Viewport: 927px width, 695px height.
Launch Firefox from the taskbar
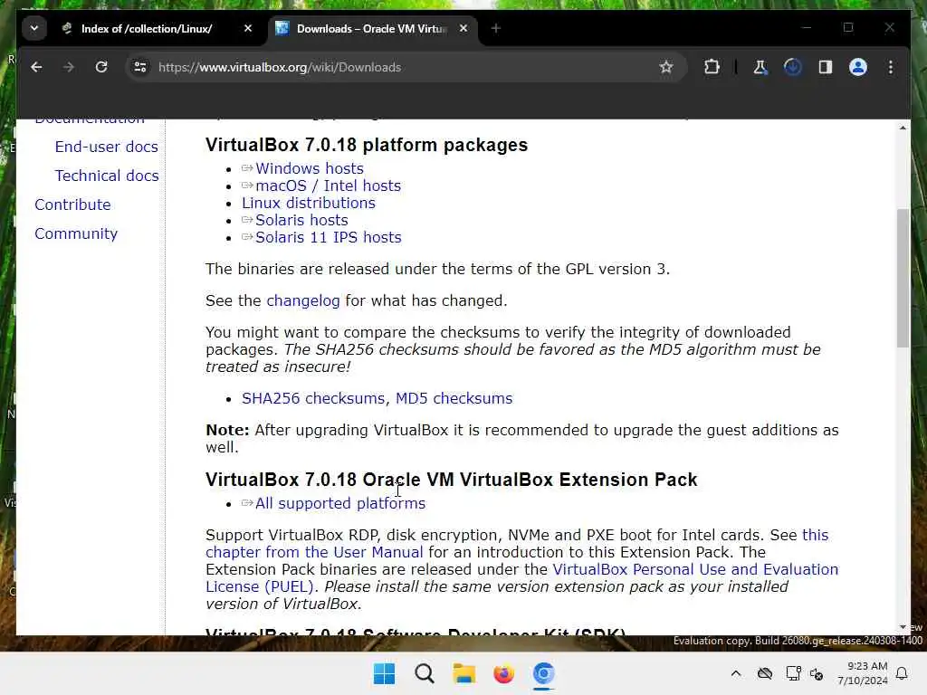point(503,673)
